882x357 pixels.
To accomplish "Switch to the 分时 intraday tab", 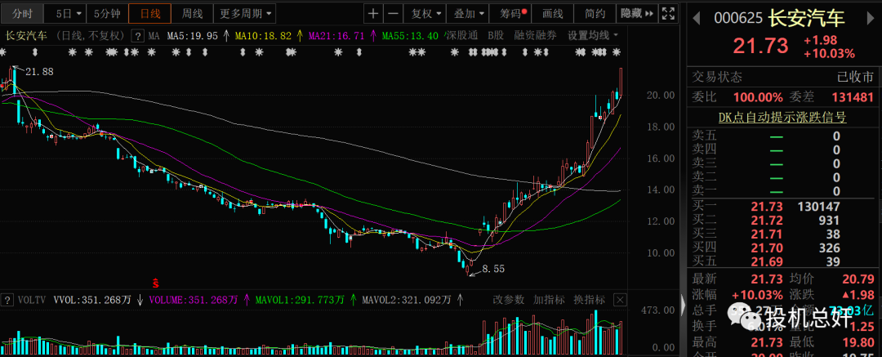I will pos(22,13).
